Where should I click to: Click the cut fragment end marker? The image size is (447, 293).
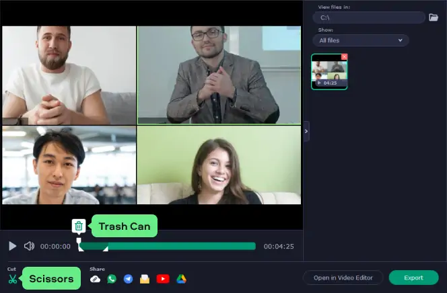coord(106,249)
